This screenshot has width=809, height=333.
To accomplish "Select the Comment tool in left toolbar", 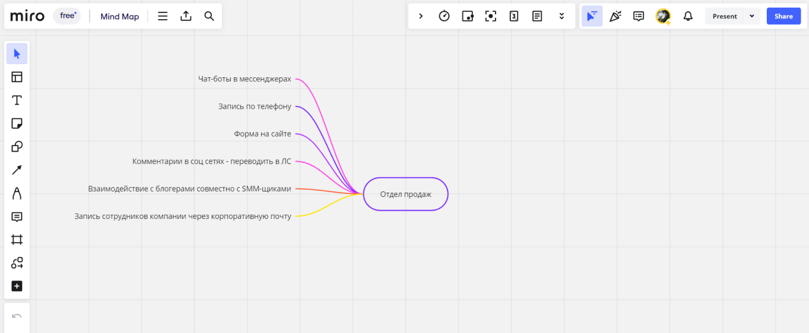I will coord(17,216).
